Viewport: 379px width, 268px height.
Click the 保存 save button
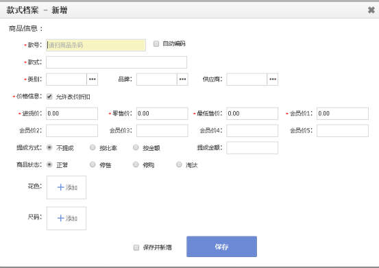[221, 247]
